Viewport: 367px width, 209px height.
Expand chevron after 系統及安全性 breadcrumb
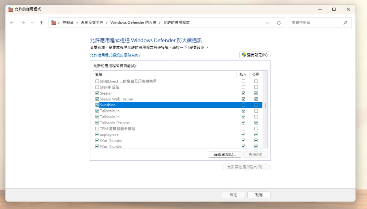point(107,23)
